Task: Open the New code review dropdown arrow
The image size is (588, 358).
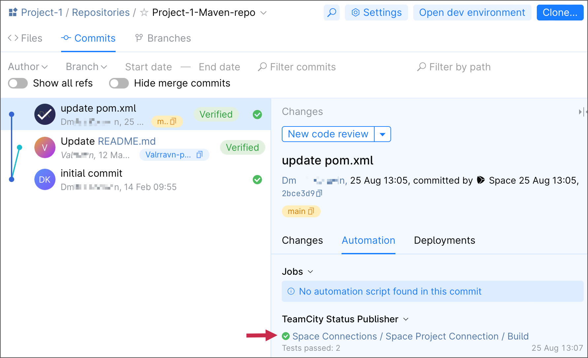Action: pyautogui.click(x=382, y=134)
